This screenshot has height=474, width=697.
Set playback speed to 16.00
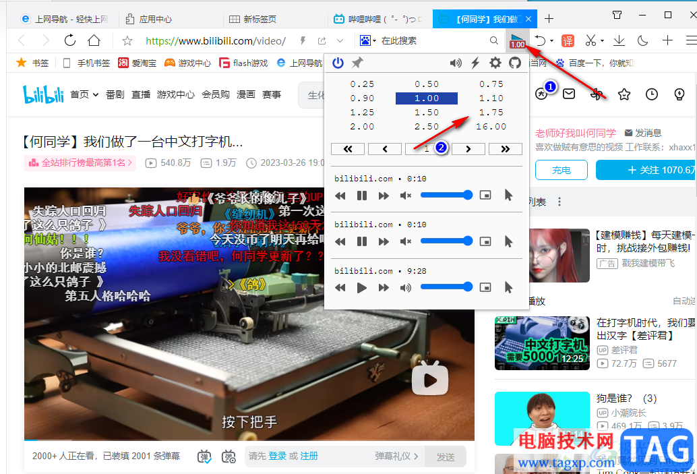point(491,127)
